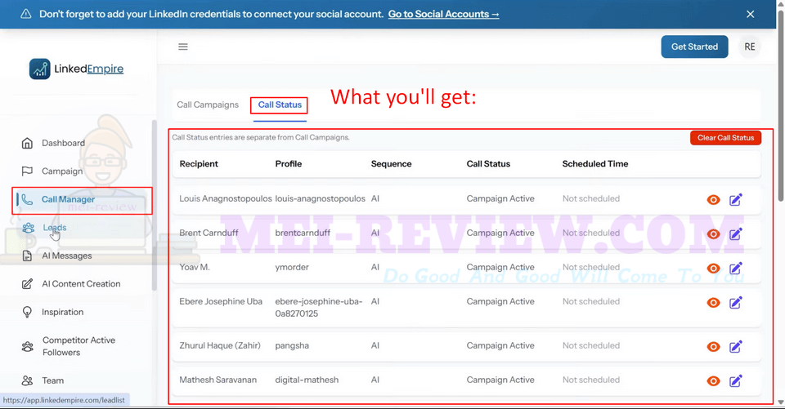Click the Call Manager phone icon
Screen dimensions: 785x409
[x=27, y=199]
